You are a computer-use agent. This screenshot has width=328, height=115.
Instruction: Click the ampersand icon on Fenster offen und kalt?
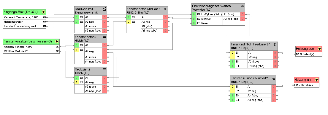click(x=165, y=9)
